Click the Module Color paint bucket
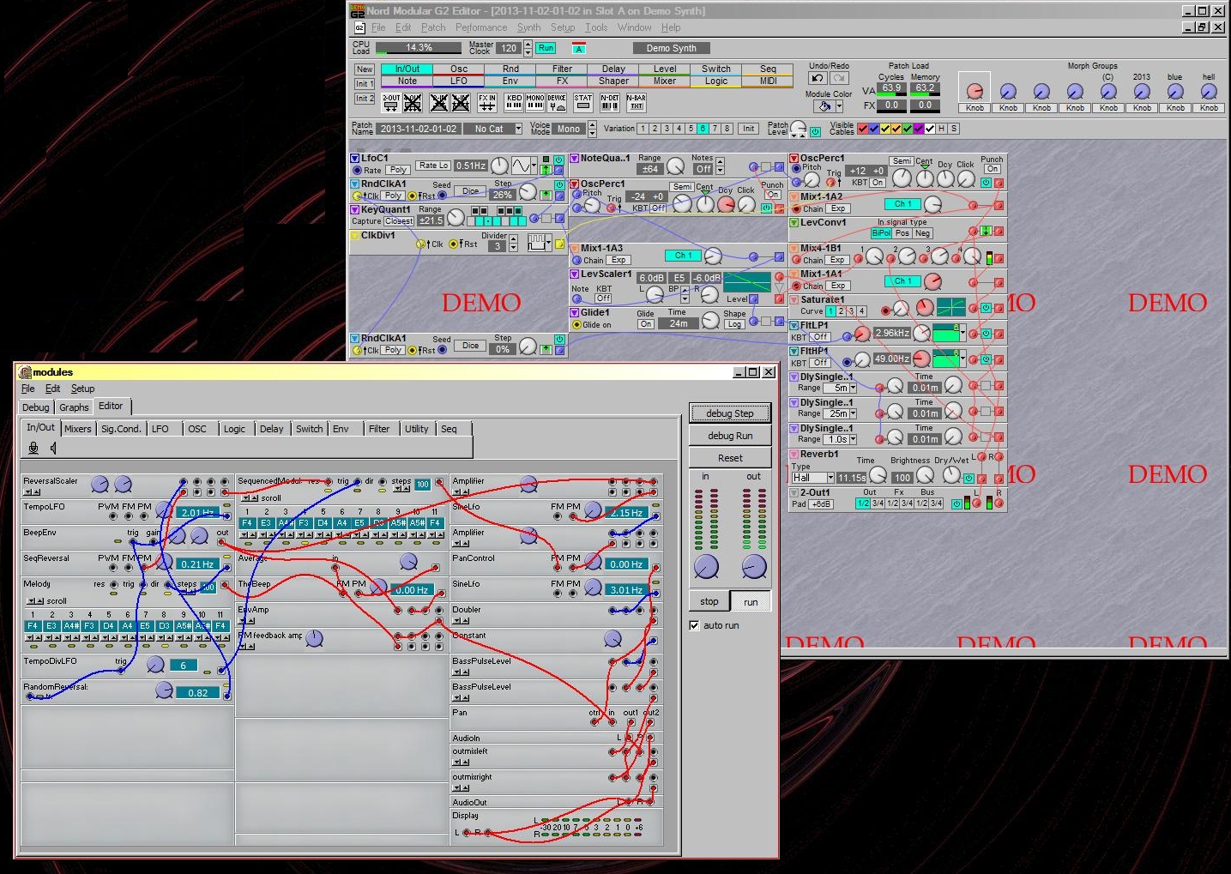This screenshot has height=874, width=1231. click(824, 106)
